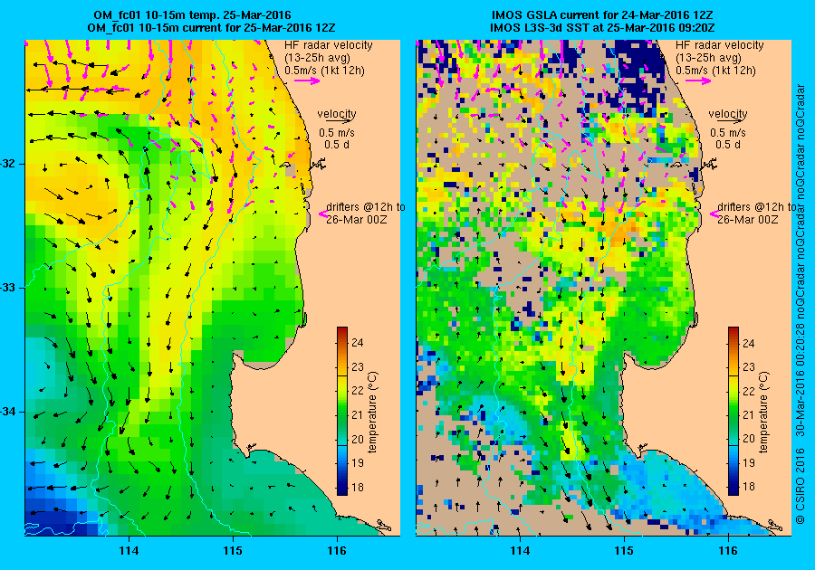Click colorbar tick "18" in OM_fc01 panel
This screenshot has height=570, width=815.
pyautogui.click(x=358, y=487)
